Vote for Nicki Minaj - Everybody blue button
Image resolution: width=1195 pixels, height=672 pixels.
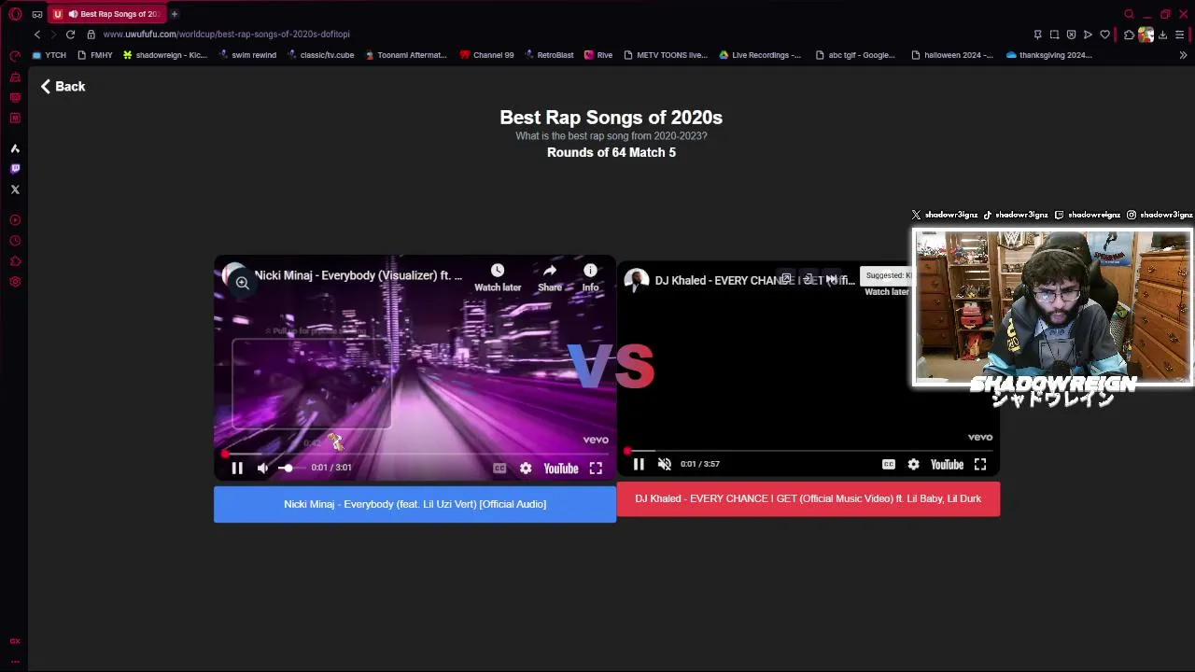(415, 504)
